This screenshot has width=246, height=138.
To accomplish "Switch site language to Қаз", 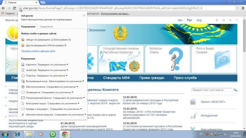I will point(180,20).
